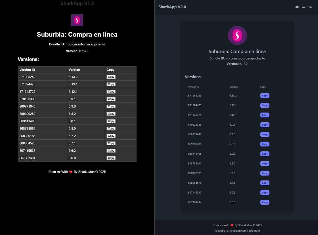Open the YouTube link in the V2.0 footer

tap(220, 231)
